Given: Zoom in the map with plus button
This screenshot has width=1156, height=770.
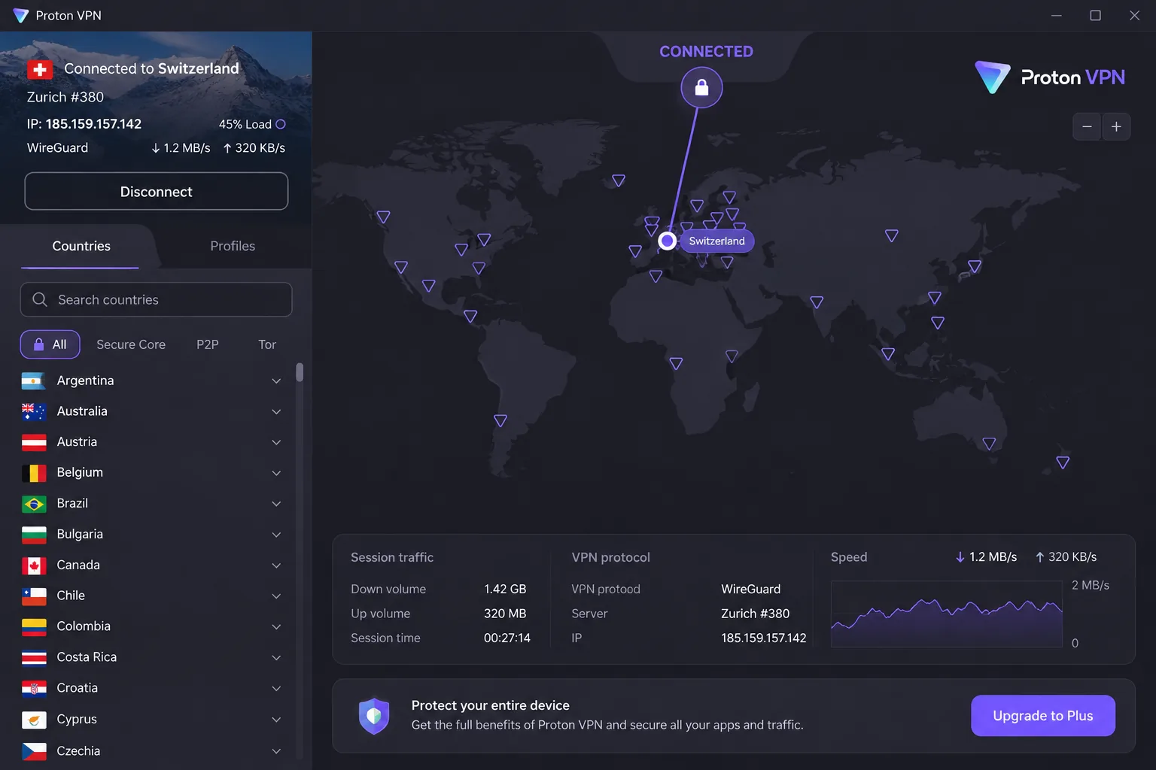Looking at the screenshot, I should tap(1116, 127).
